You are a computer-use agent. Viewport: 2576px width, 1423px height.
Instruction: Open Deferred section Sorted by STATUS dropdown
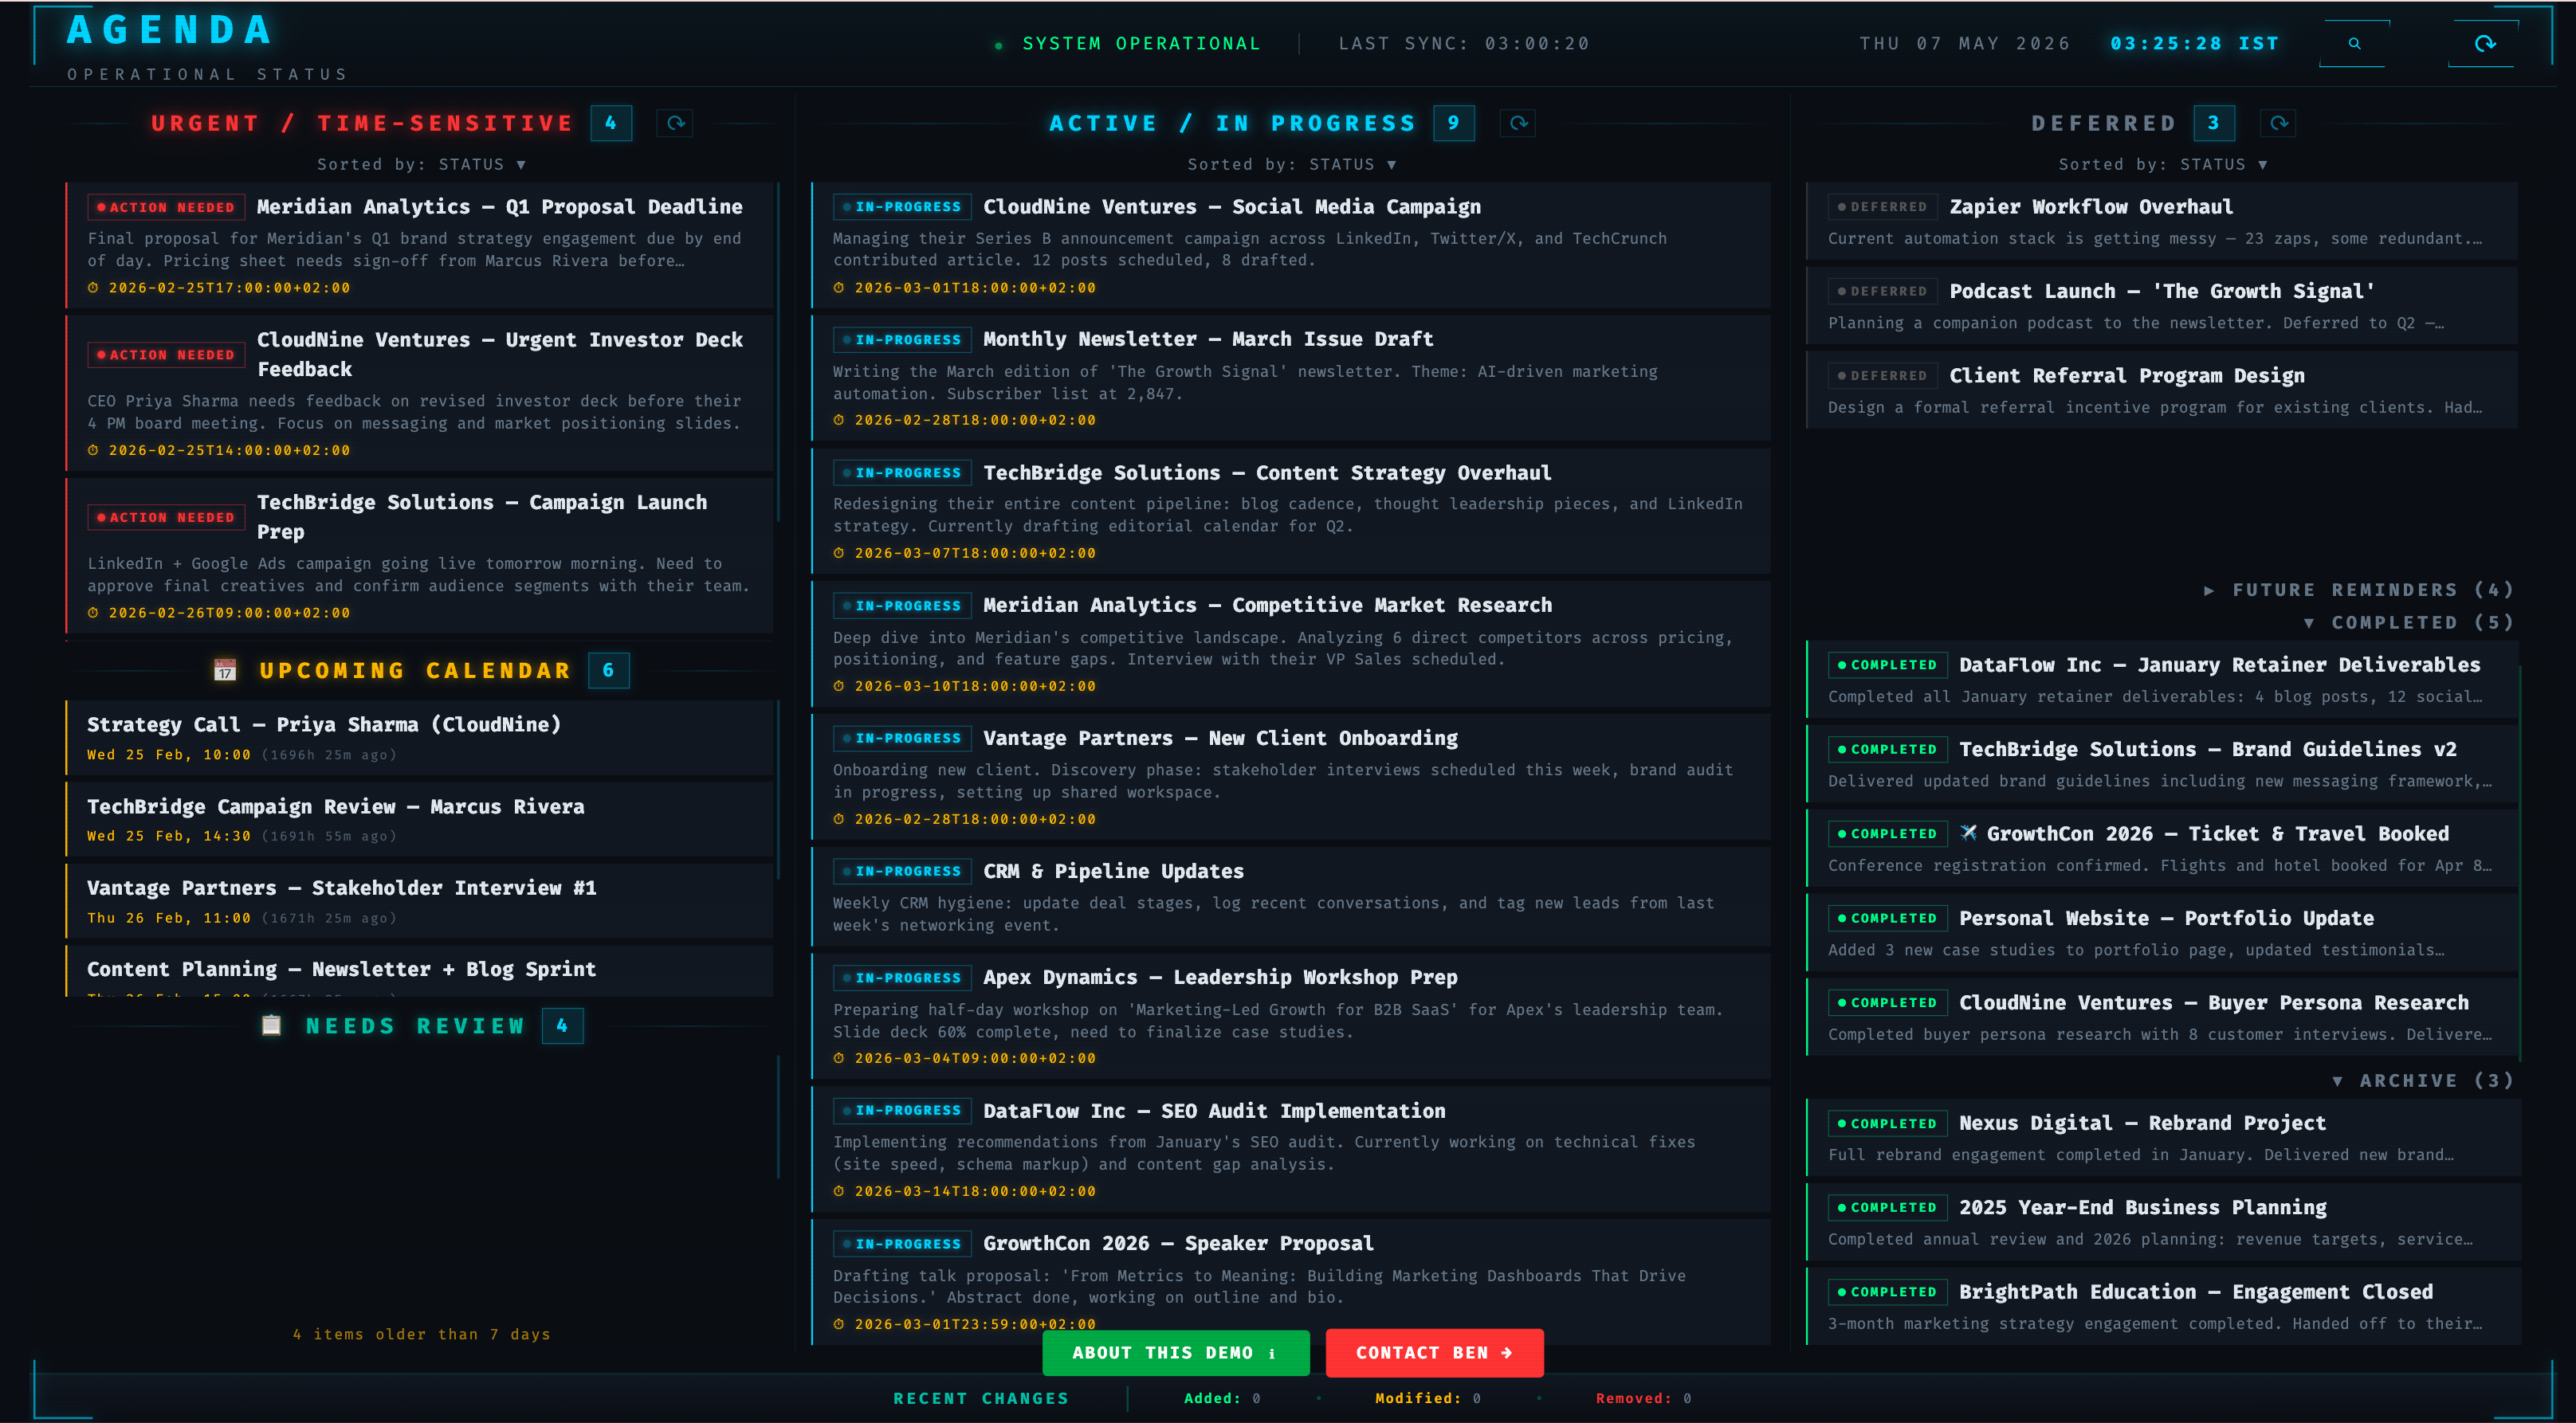[2163, 164]
